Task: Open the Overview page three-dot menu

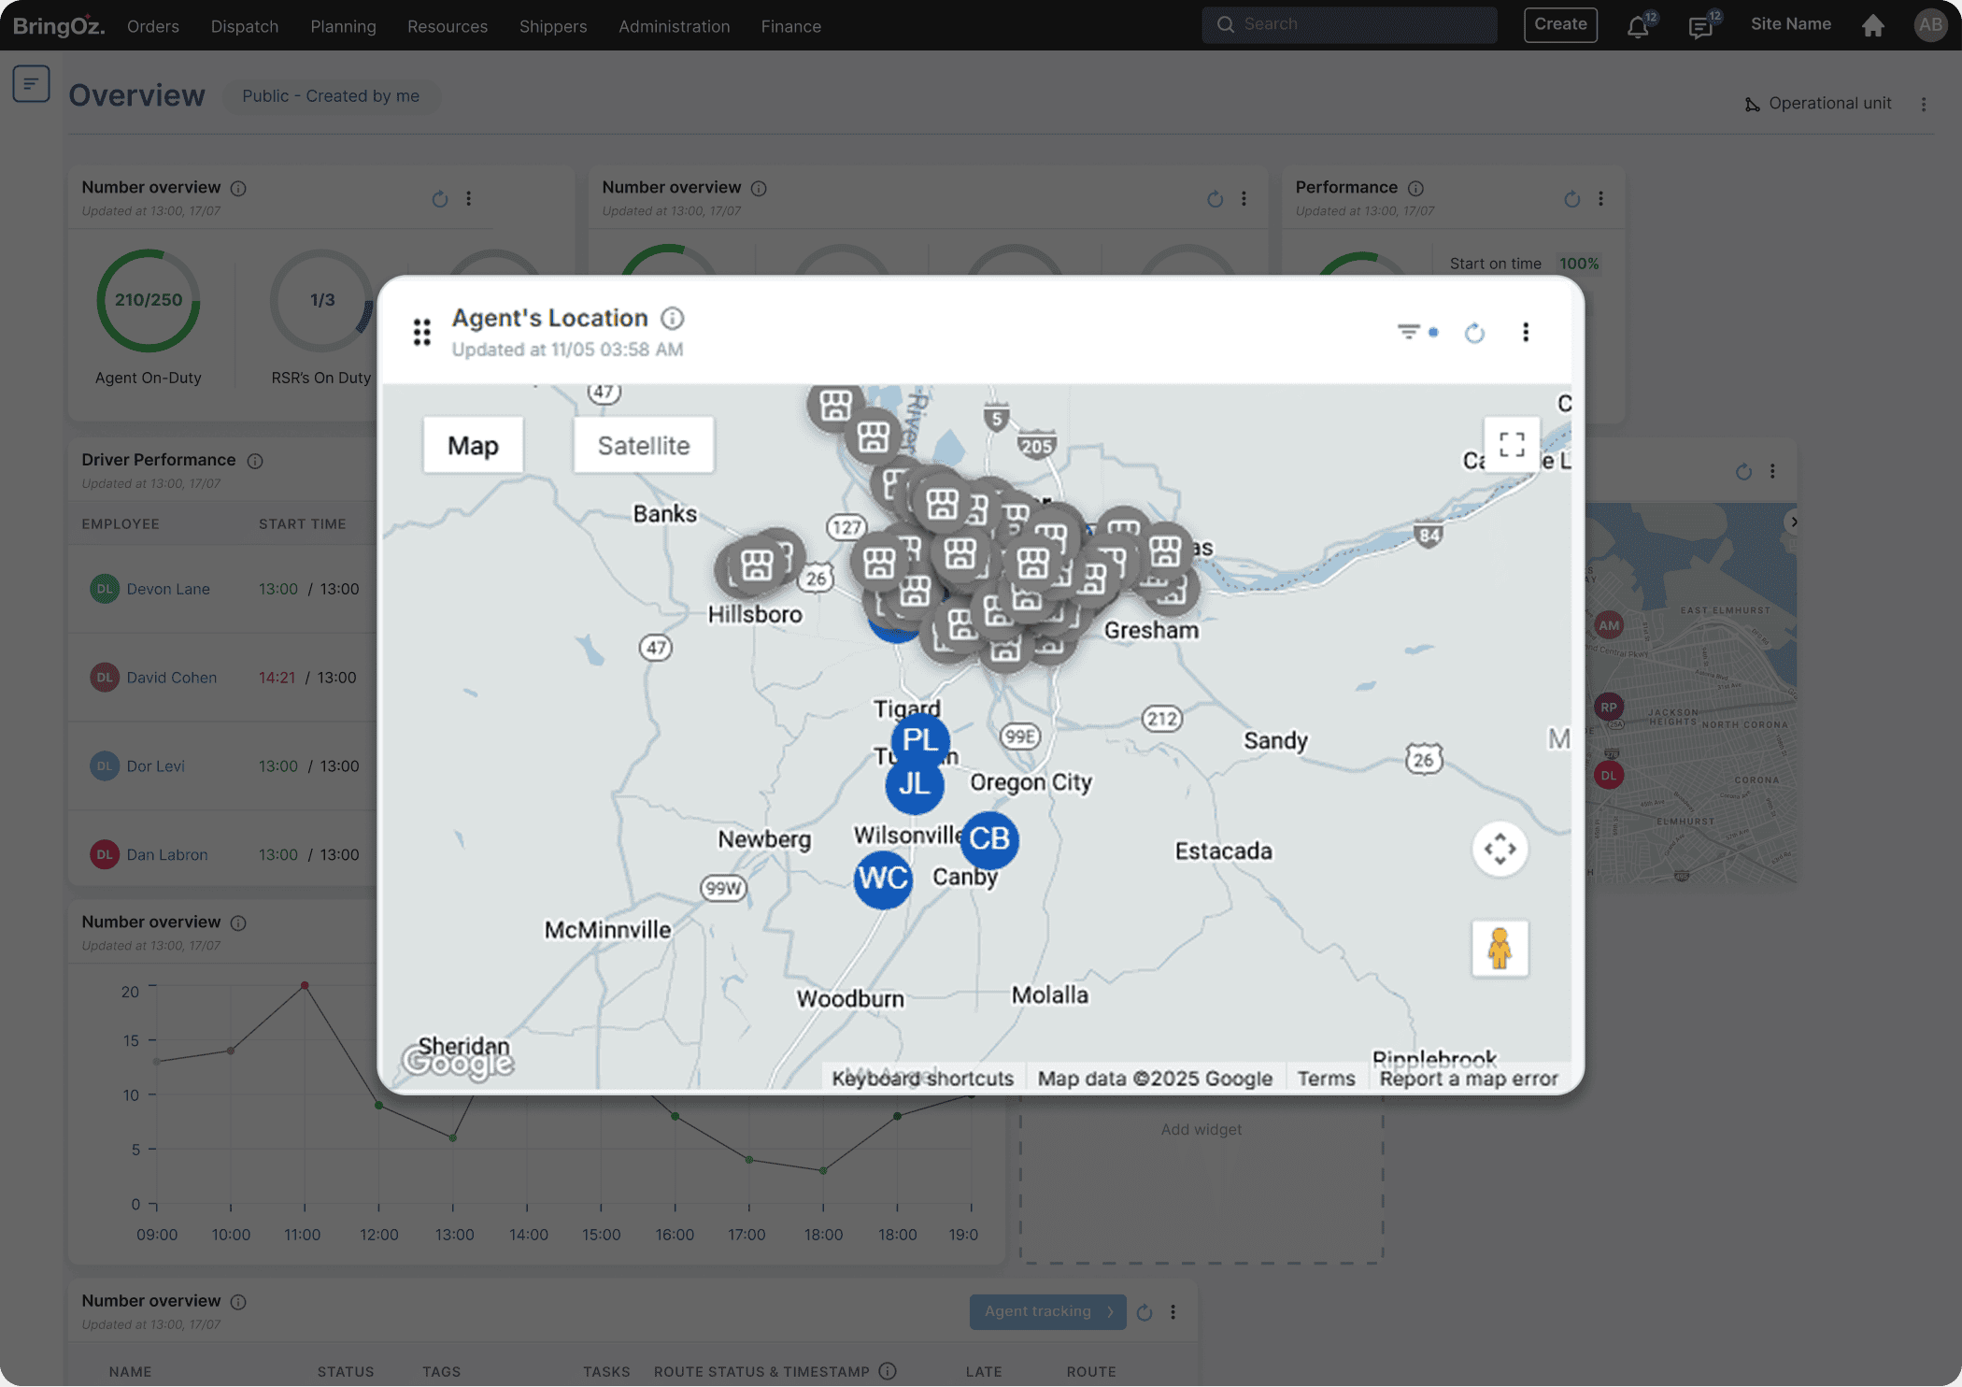Action: (1924, 104)
